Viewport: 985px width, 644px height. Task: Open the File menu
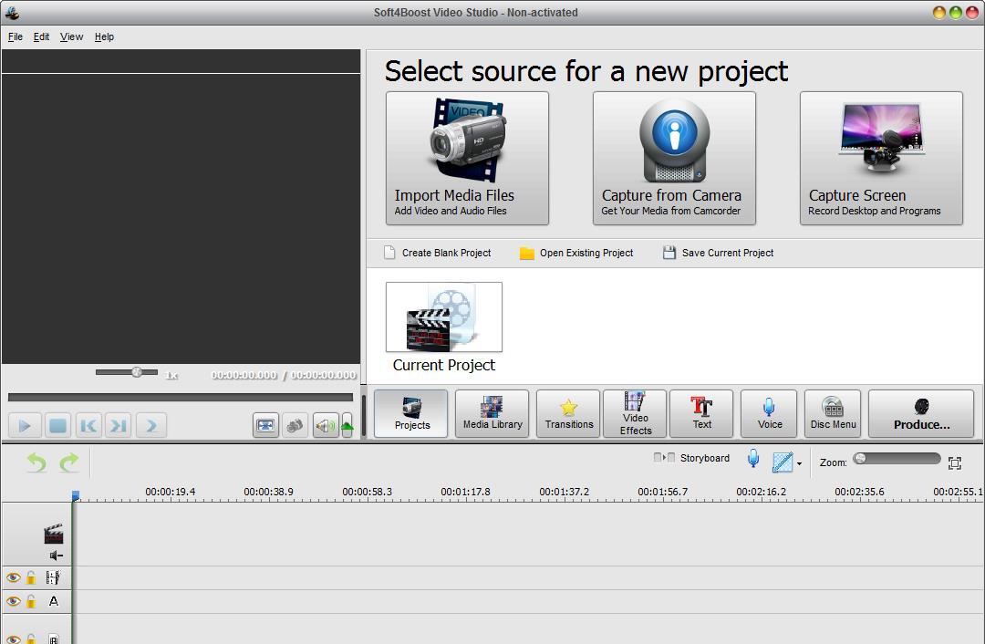tap(16, 37)
